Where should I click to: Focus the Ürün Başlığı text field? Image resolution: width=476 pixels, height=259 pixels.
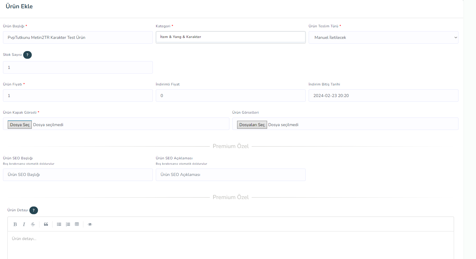coord(78,37)
